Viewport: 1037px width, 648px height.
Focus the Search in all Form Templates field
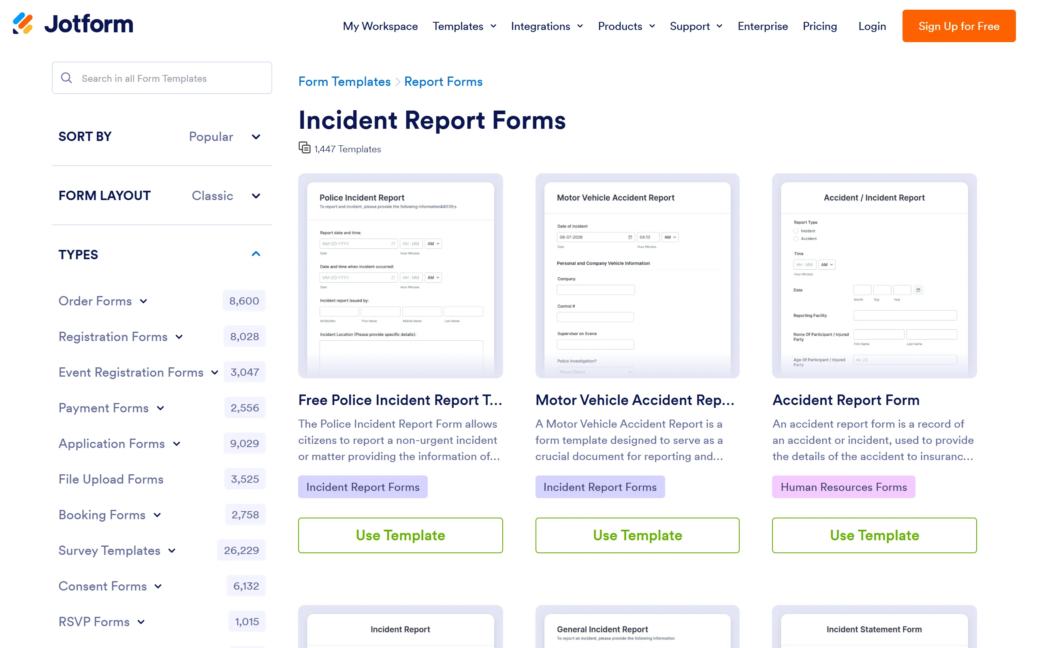(162, 78)
